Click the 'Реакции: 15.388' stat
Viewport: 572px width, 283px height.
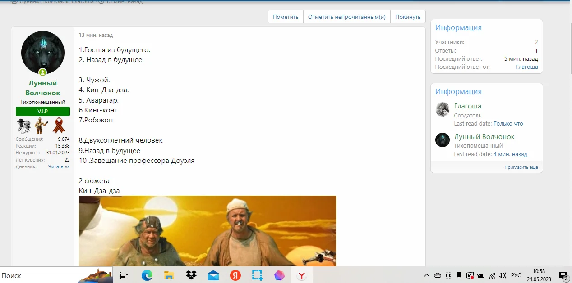pyautogui.click(x=43, y=146)
